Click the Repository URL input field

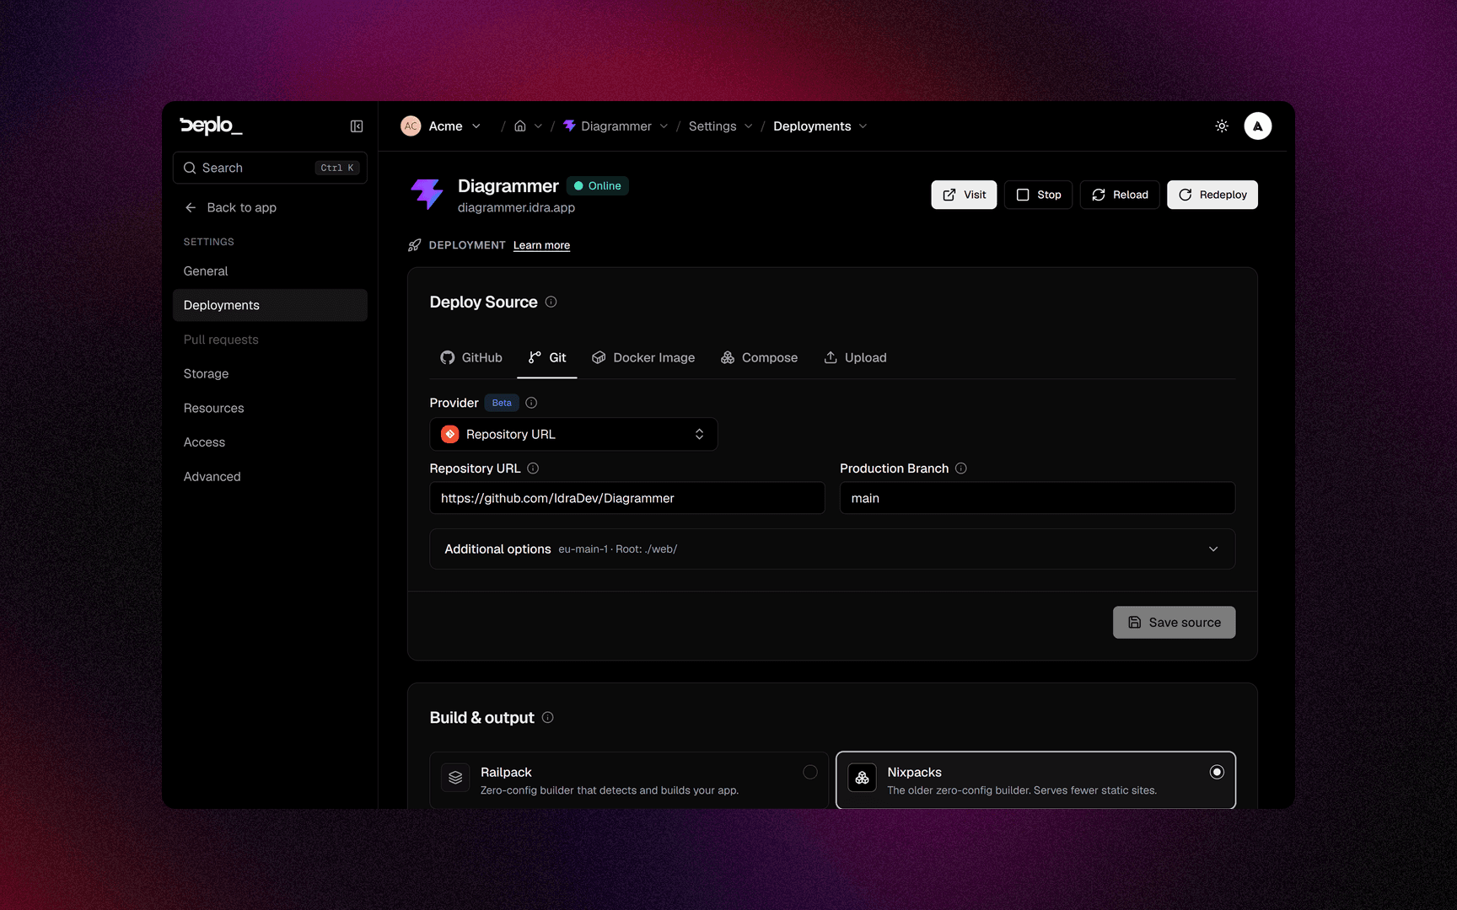[x=627, y=498]
